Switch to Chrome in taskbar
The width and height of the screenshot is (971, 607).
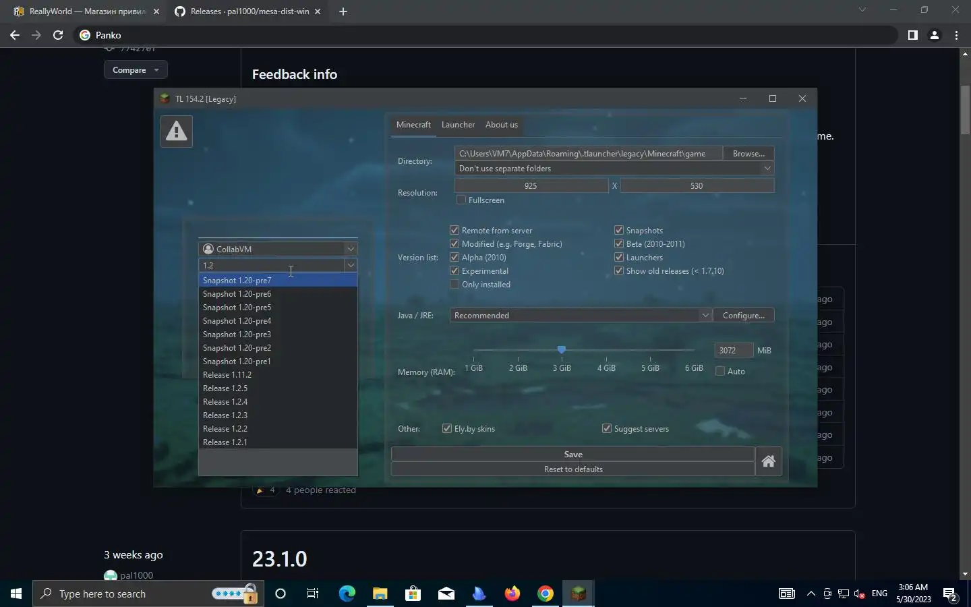[546, 594]
